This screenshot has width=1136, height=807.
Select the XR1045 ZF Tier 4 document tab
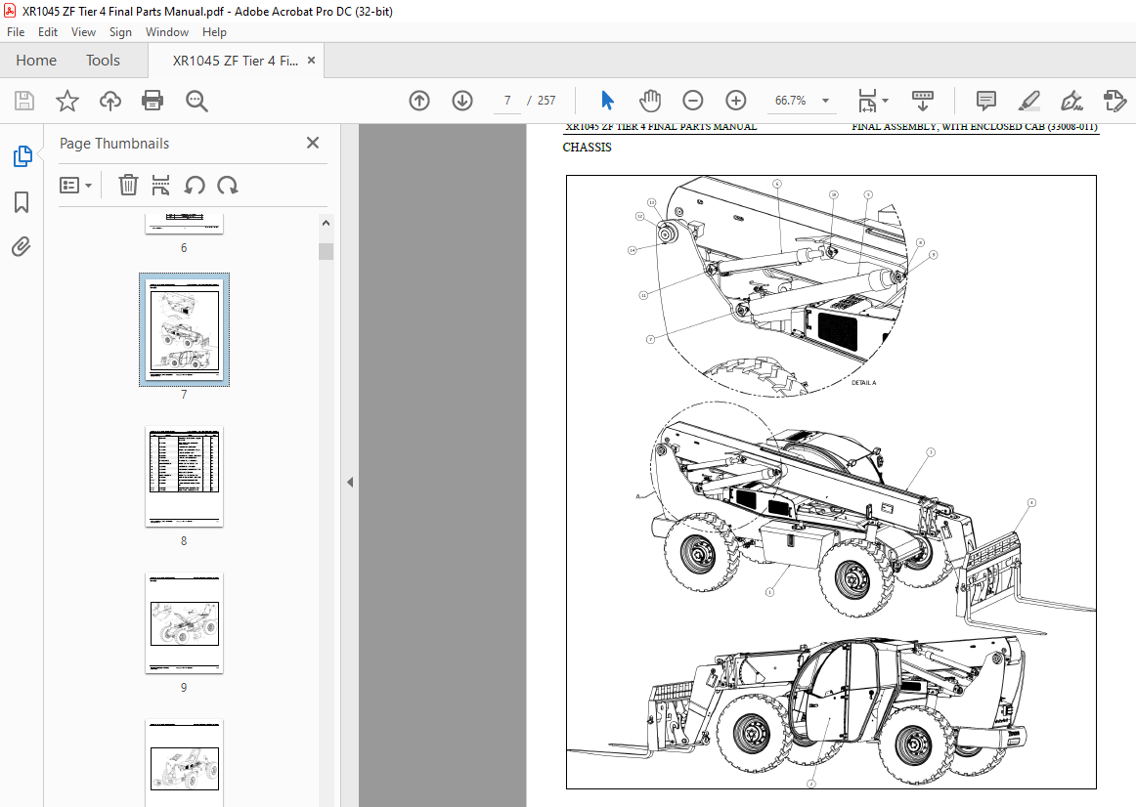click(235, 61)
